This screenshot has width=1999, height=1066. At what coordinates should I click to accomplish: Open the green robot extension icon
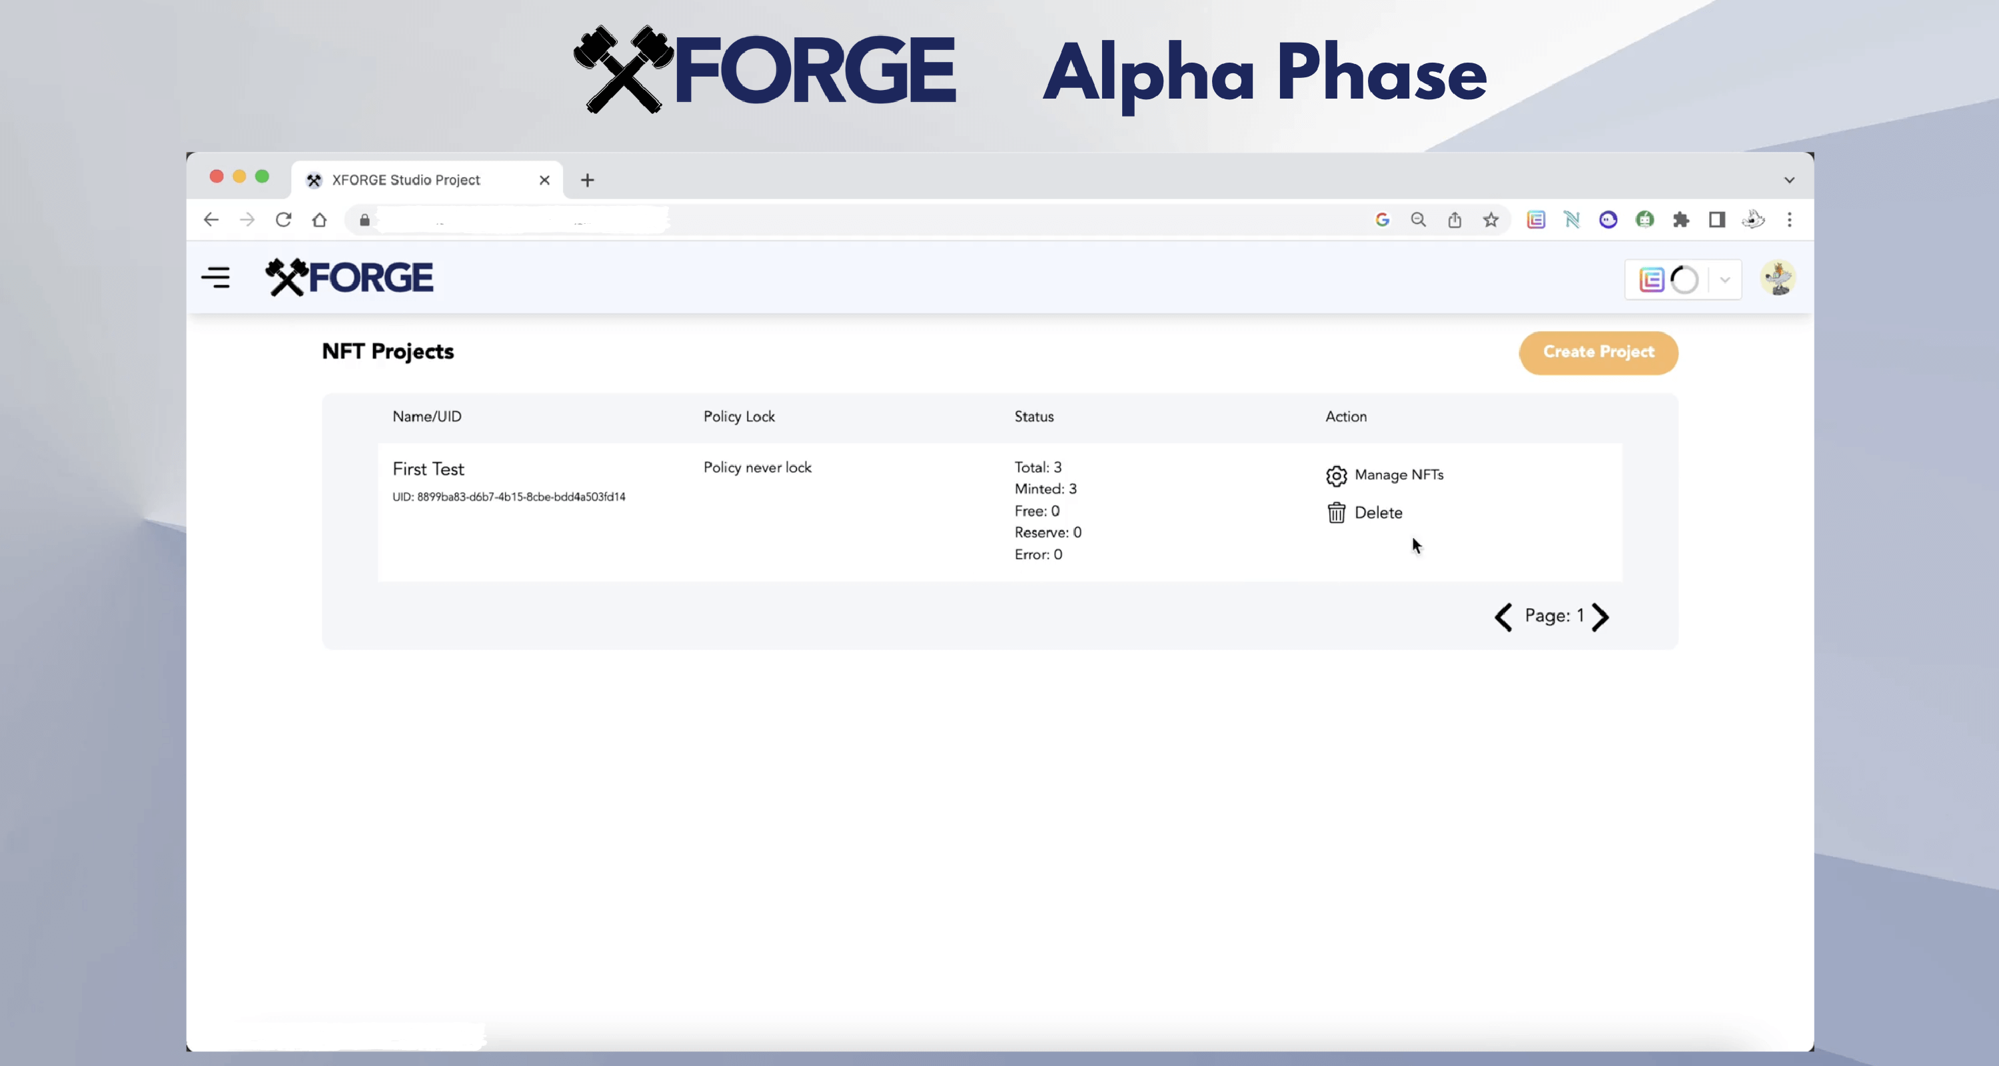pyautogui.click(x=1645, y=221)
